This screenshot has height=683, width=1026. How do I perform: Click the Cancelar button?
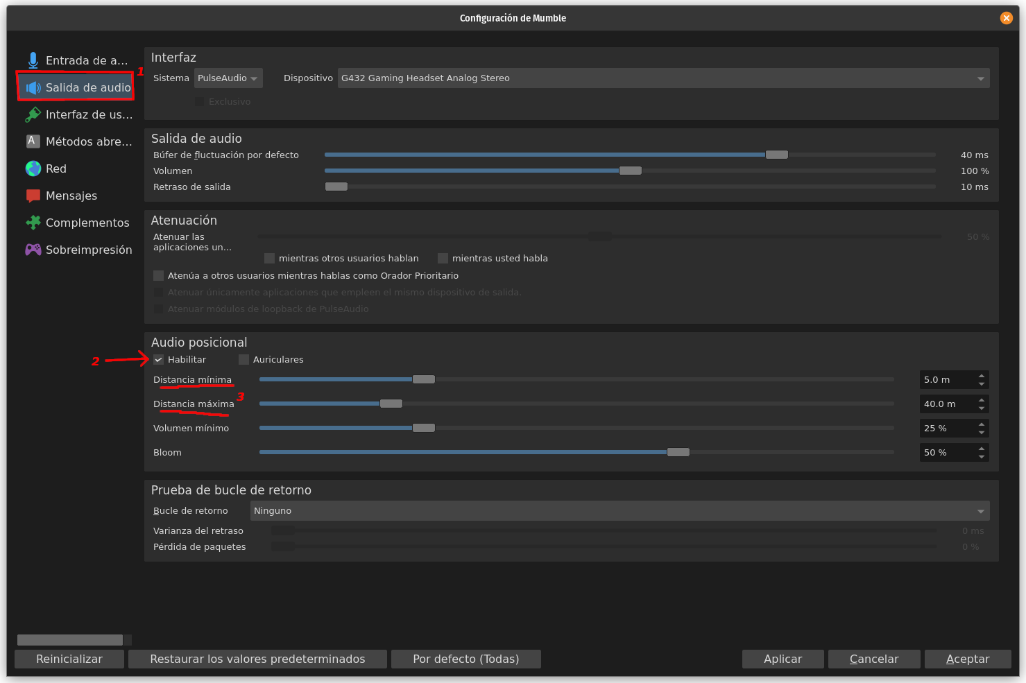click(x=873, y=659)
